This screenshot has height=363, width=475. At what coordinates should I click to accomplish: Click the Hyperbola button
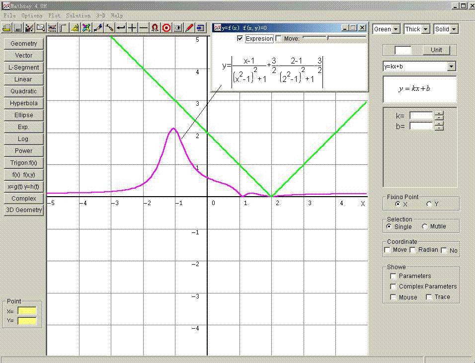click(x=24, y=103)
